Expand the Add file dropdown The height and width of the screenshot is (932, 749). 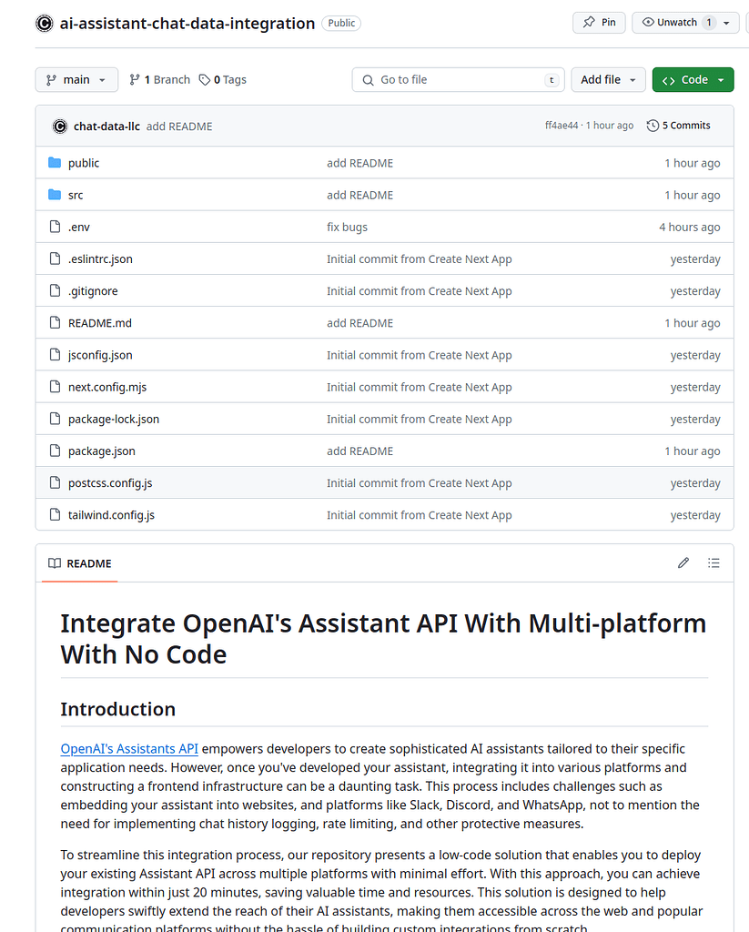point(608,80)
